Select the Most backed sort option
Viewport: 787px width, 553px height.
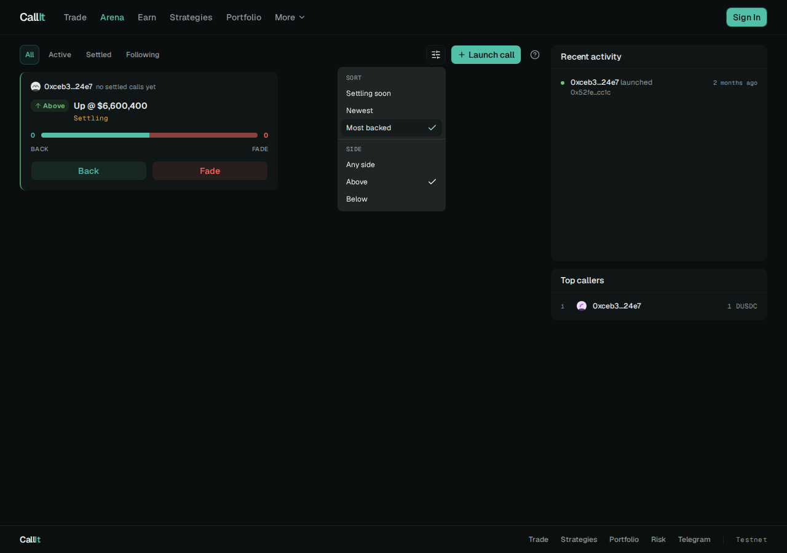(x=392, y=128)
